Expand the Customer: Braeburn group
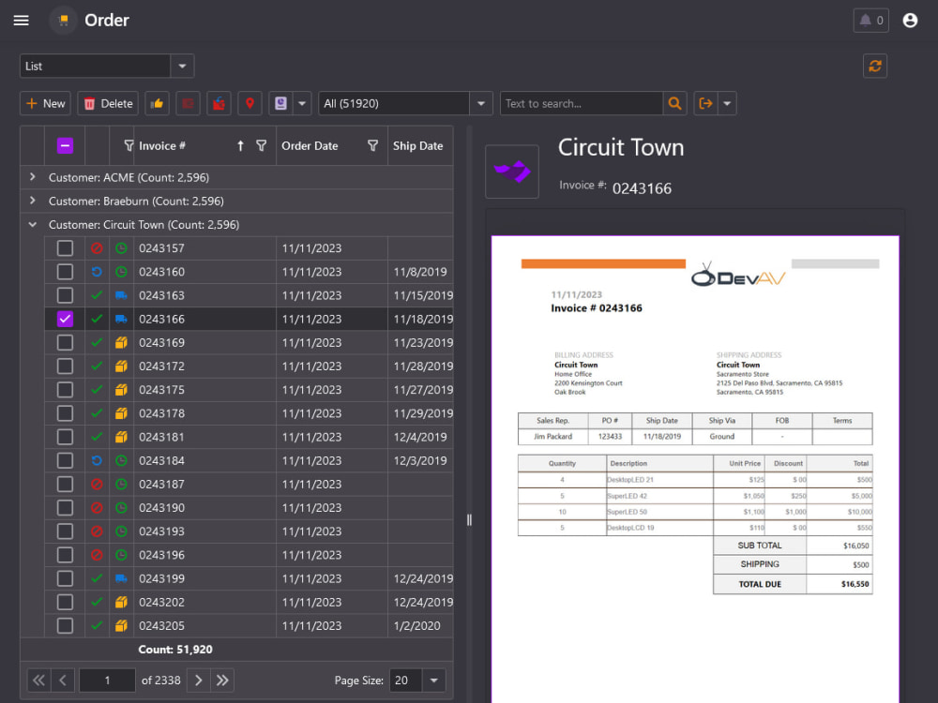The height and width of the screenshot is (703, 938). 32,201
